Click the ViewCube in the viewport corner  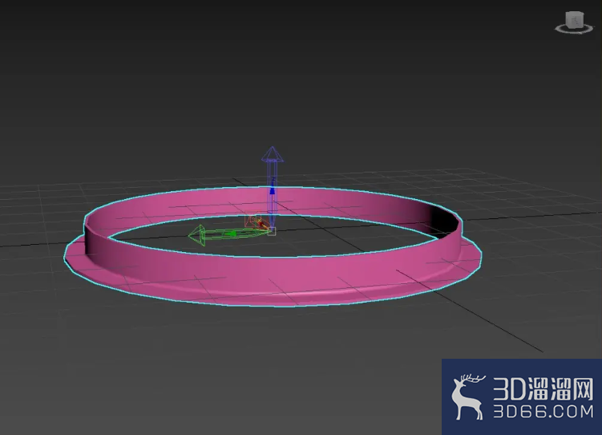tap(575, 22)
